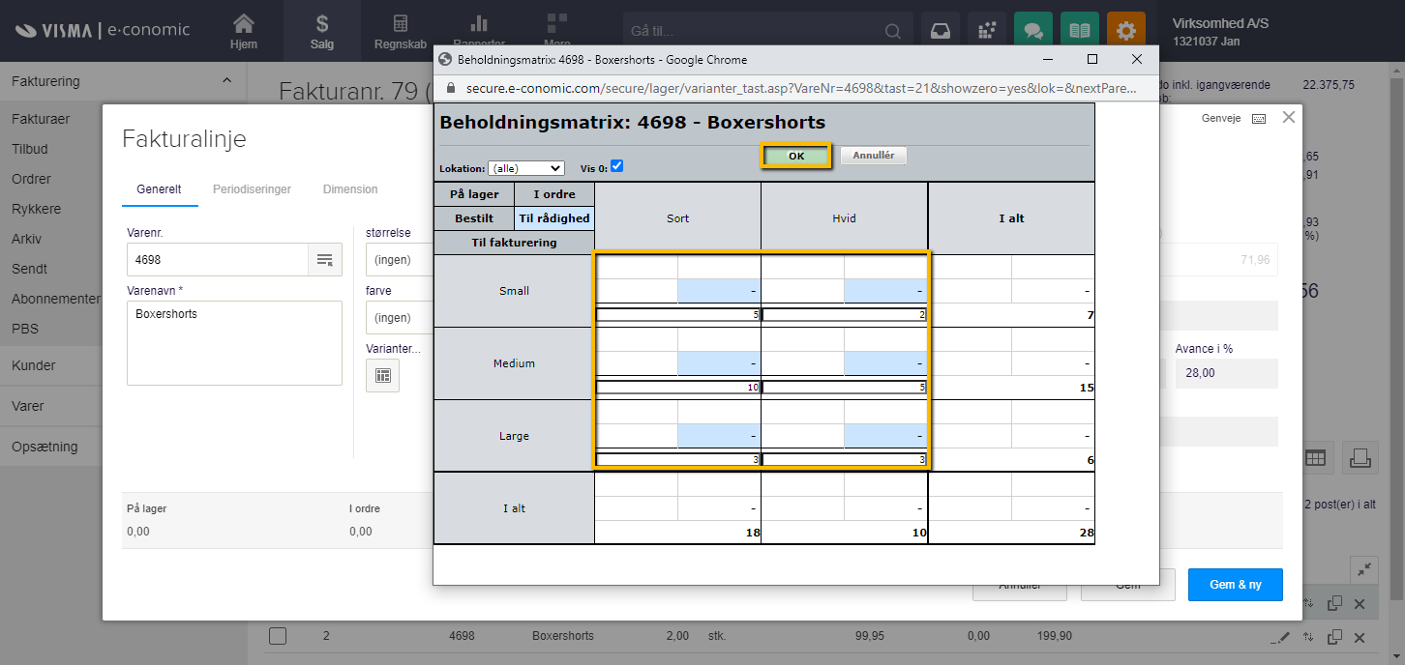
Task: Click the Visma e-conomic logo
Action: tap(103, 30)
